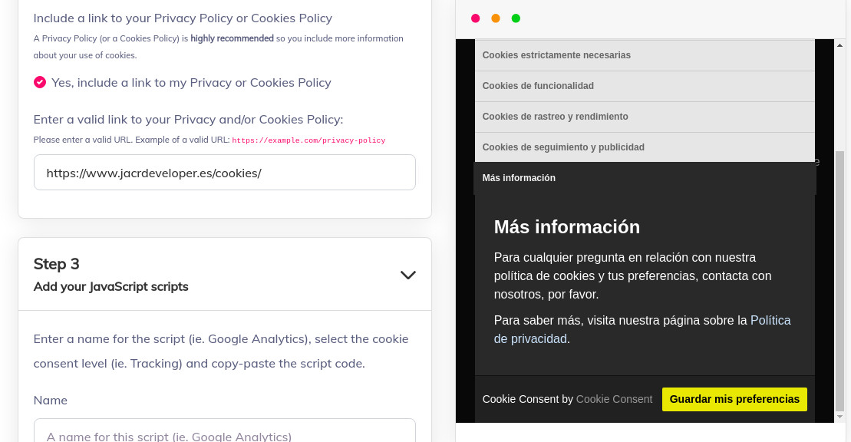The height and width of the screenshot is (442, 851).
Task: Select 'Yes, include a link' privacy policy option
Action: [x=40, y=83]
